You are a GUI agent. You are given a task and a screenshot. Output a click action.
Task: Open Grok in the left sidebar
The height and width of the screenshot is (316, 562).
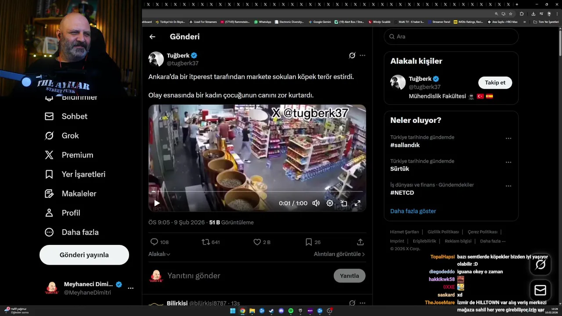[x=62, y=136]
